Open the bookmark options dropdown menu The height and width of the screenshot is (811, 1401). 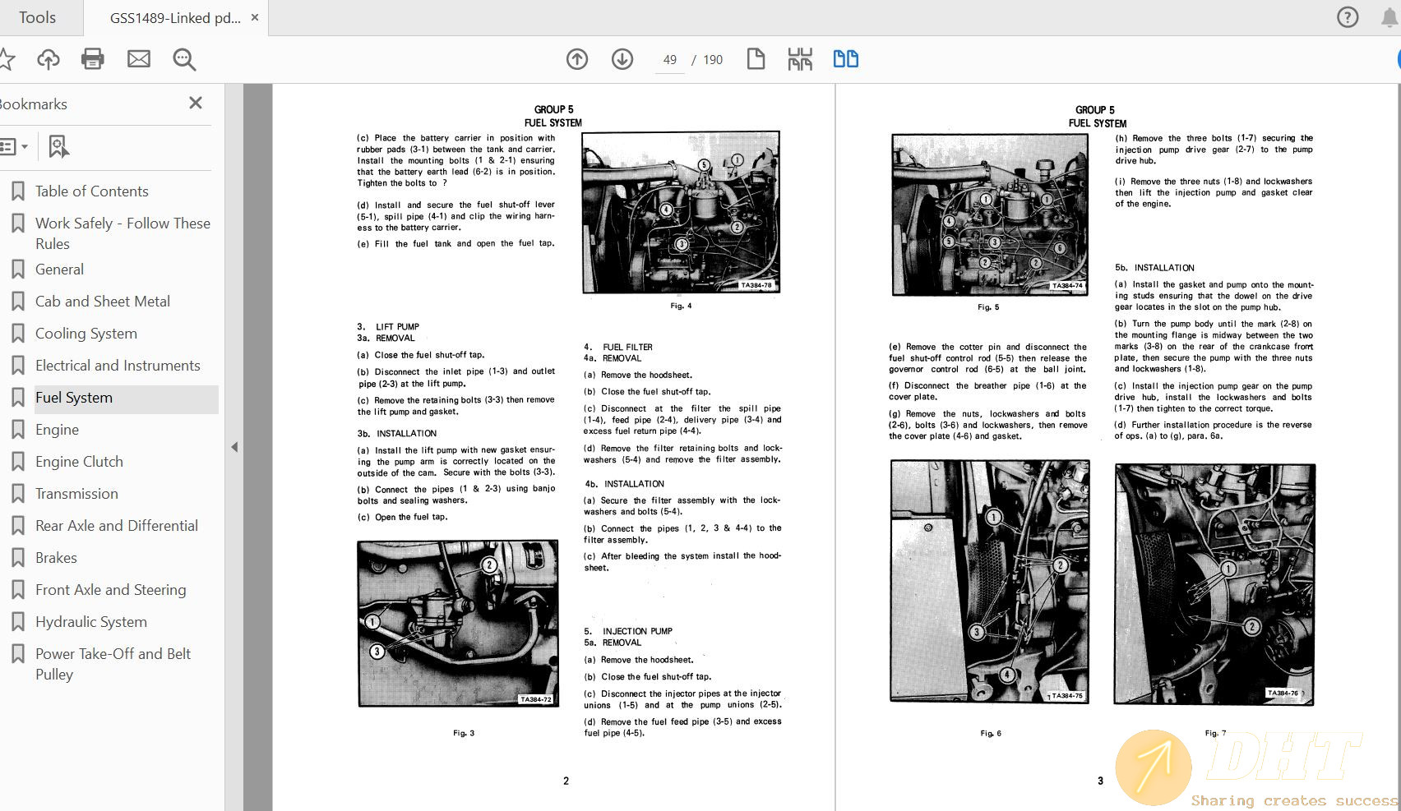pyautogui.click(x=14, y=147)
